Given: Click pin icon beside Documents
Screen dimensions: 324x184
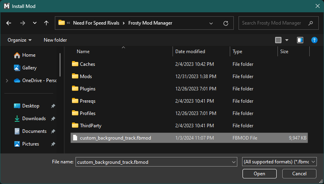Looking at the screenshot, I should pos(53,131).
